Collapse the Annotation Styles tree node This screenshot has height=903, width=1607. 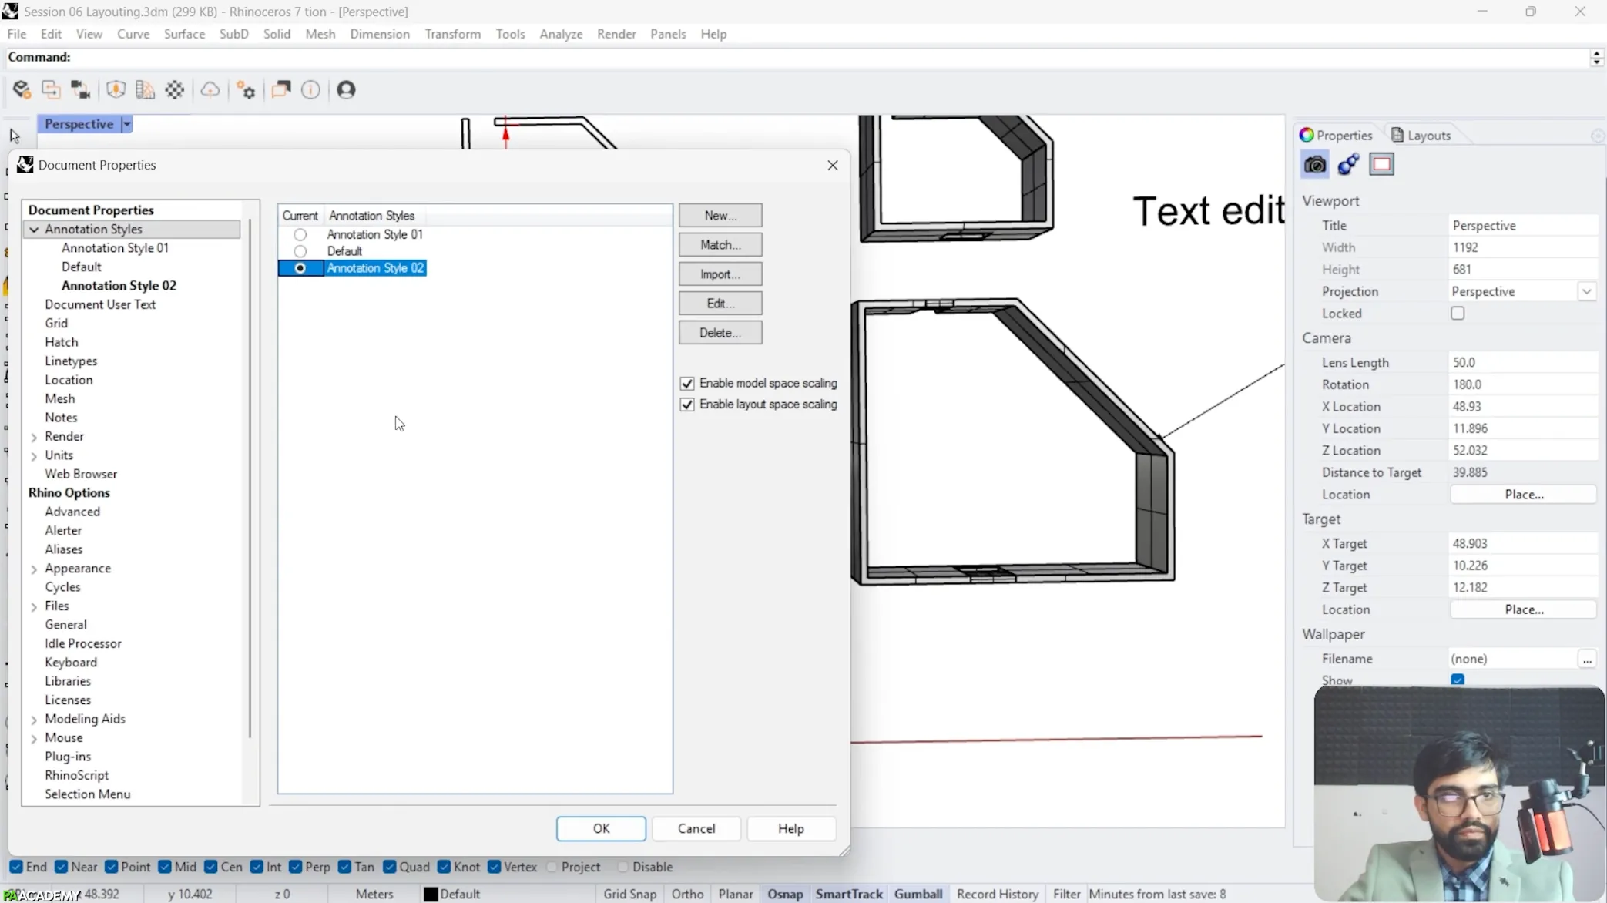click(x=34, y=230)
